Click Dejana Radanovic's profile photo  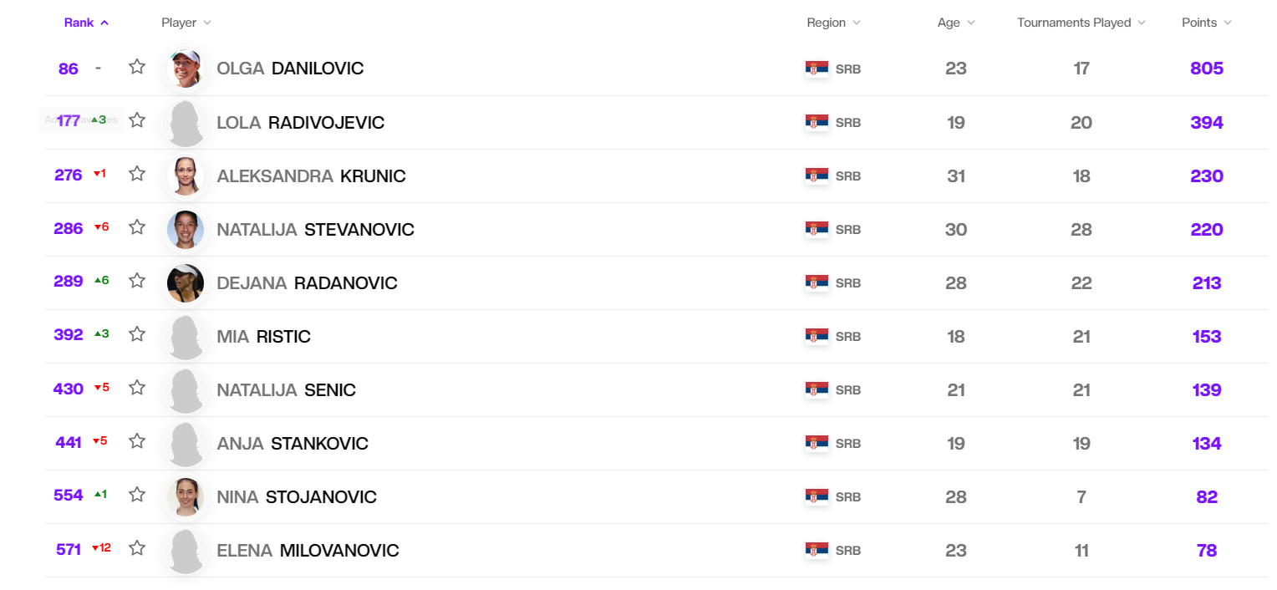coord(185,282)
